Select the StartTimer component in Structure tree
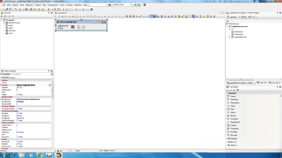The height and width of the screenshot is (158, 282). click(x=12, y=31)
